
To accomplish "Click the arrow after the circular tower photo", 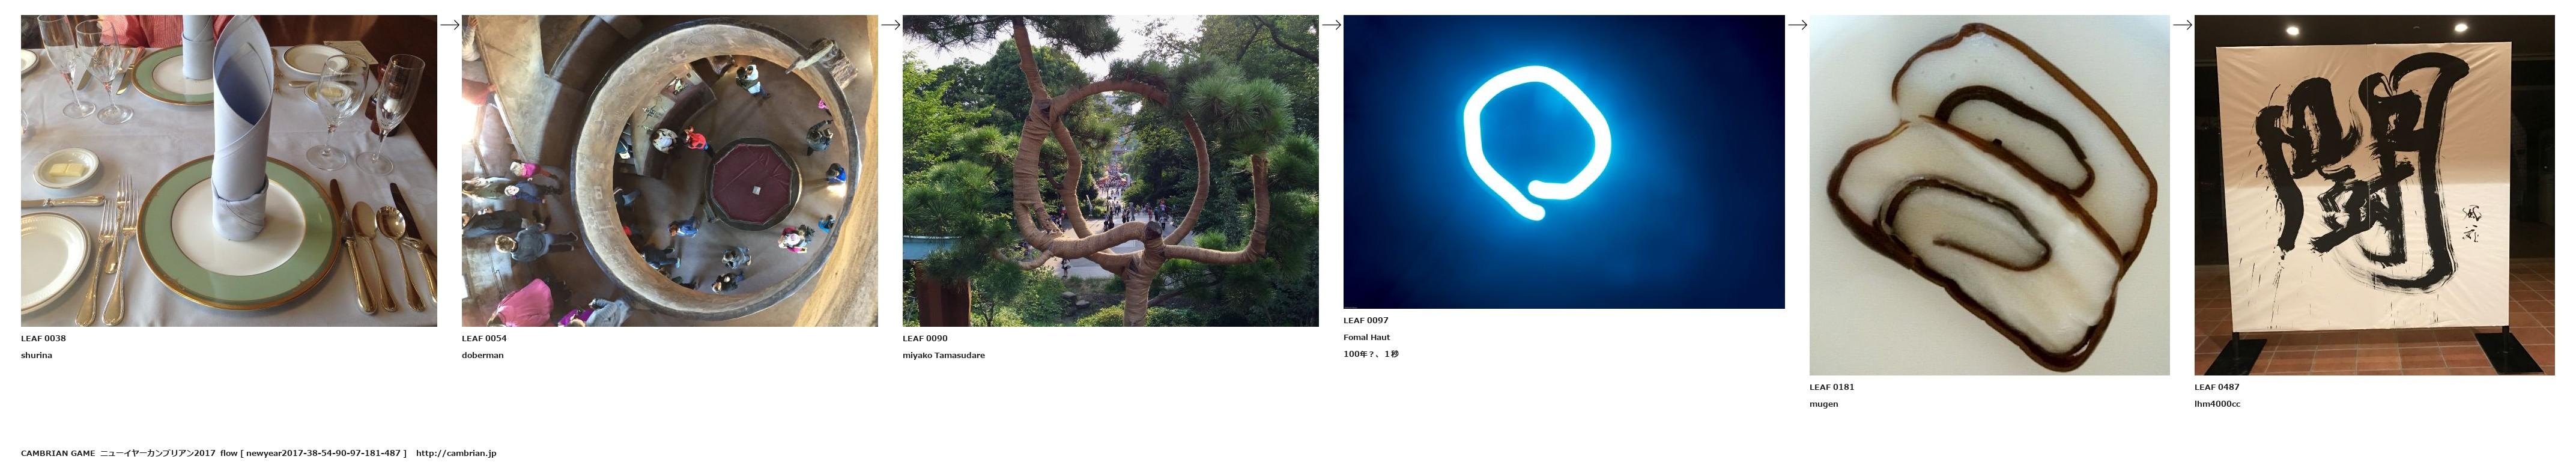I will 890,25.
